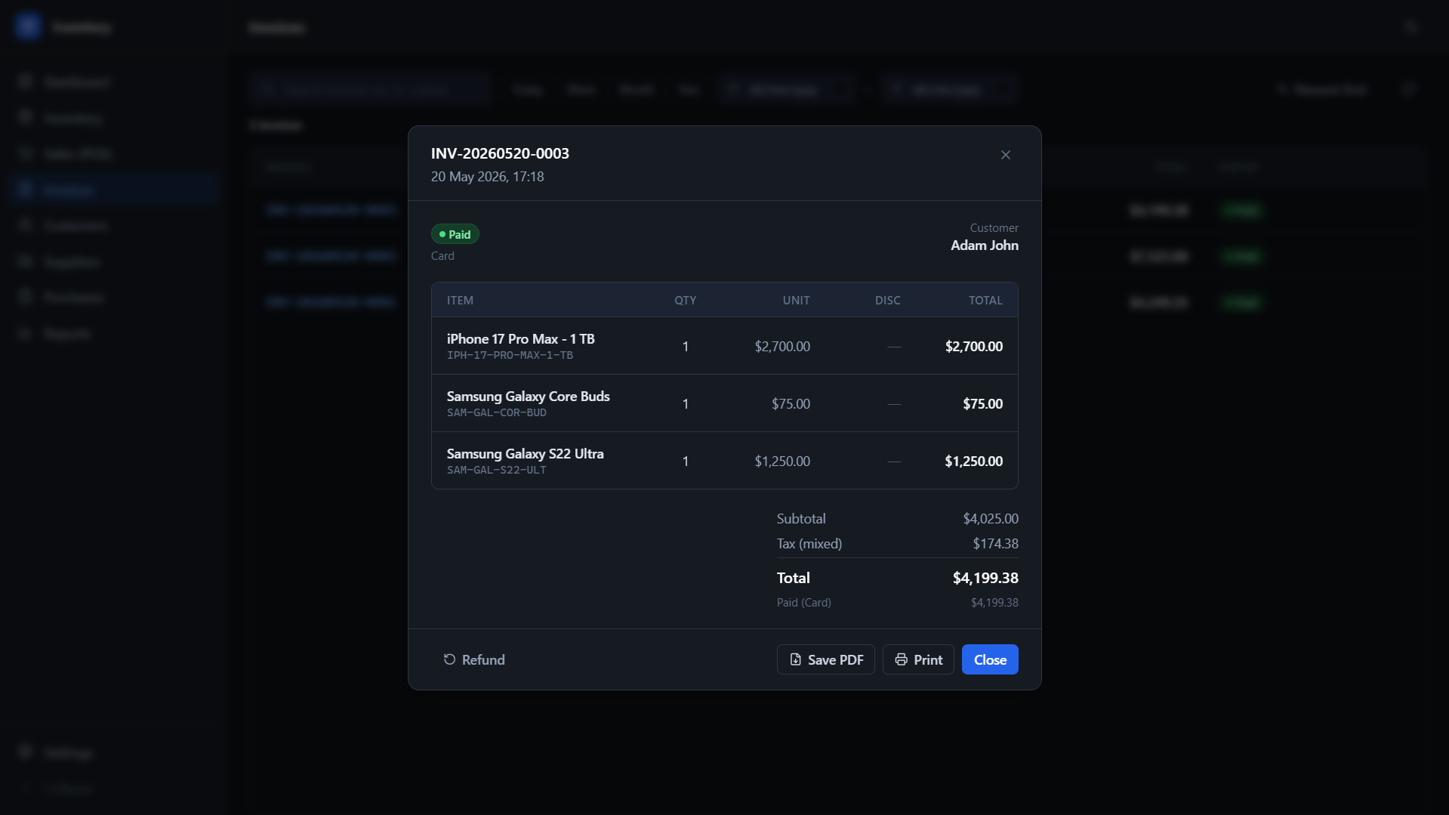The height and width of the screenshot is (815, 1449).
Task: Close the invoice dialog with the X icon
Action: click(x=1005, y=155)
